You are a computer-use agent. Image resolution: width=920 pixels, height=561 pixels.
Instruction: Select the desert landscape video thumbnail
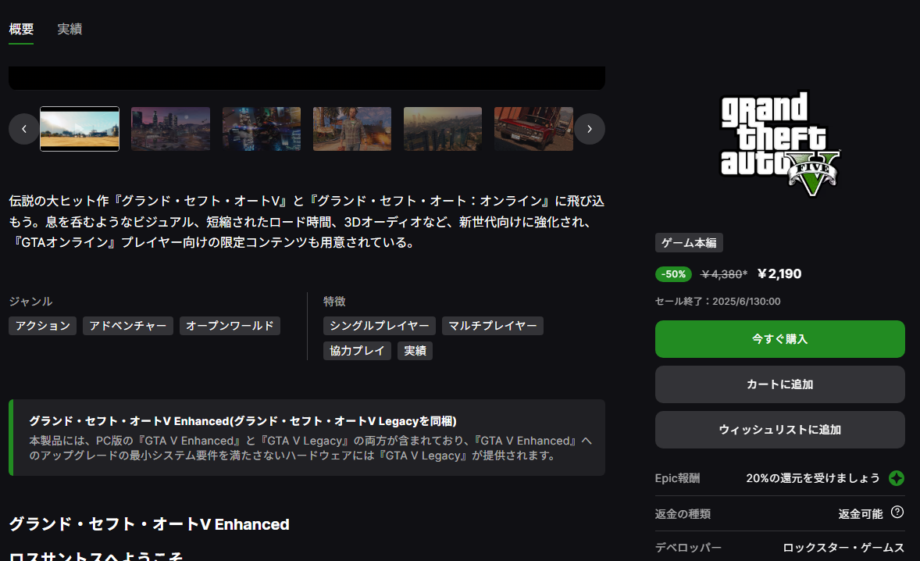point(80,129)
